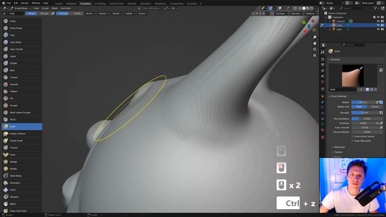This screenshot has height=217, width=386.
Task: Open the Render menu
Action: coord(25,3)
